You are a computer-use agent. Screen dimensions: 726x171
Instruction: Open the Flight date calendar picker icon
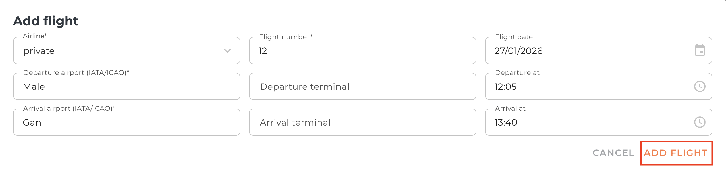coord(700,51)
